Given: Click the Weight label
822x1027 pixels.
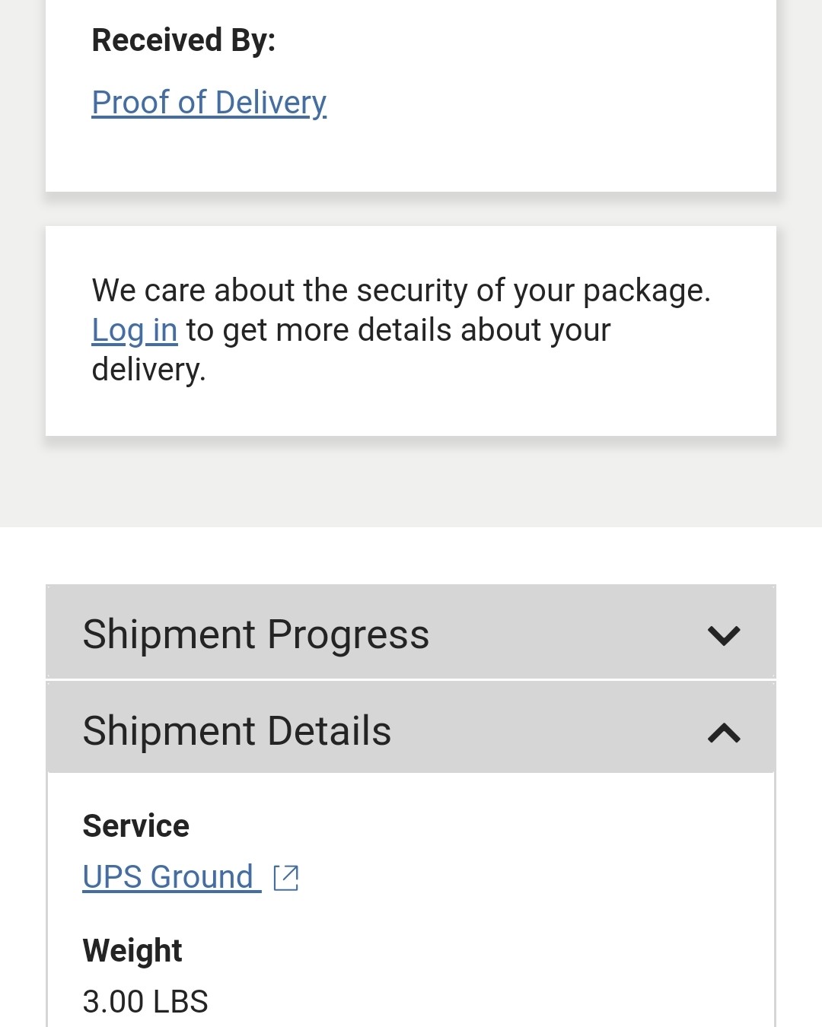Looking at the screenshot, I should (132, 951).
